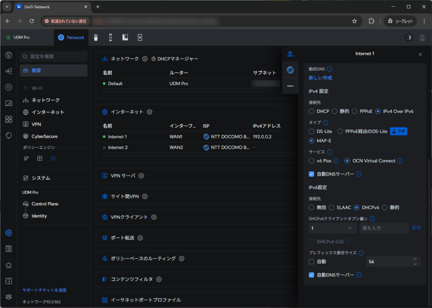This screenshot has height=308, width=432.
Task: Toggle the dark/light theme icon
Action: pos(409,38)
